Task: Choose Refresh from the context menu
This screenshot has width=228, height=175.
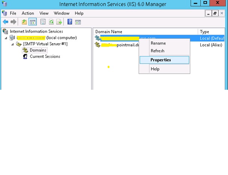Action: click(x=164, y=51)
